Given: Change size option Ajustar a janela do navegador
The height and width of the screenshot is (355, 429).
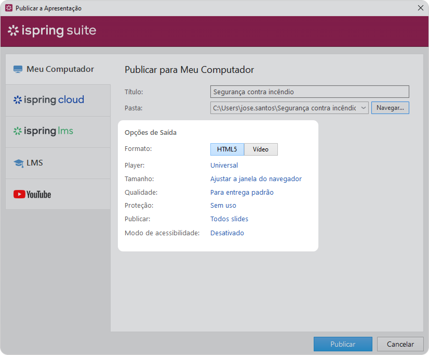Looking at the screenshot, I should point(256,179).
